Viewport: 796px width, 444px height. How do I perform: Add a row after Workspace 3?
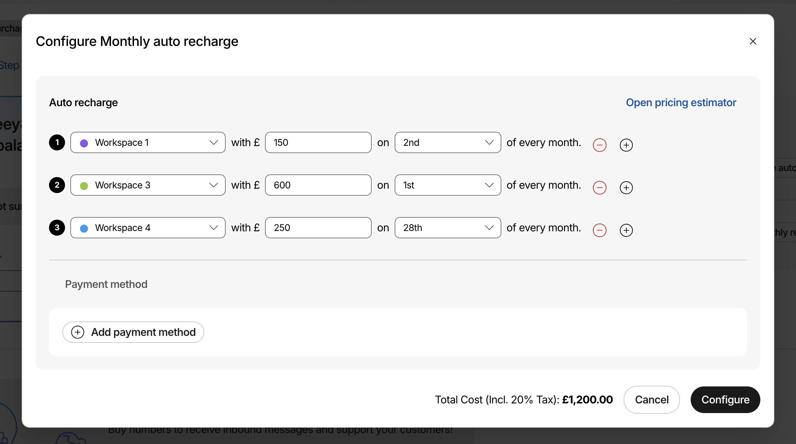pyautogui.click(x=626, y=188)
